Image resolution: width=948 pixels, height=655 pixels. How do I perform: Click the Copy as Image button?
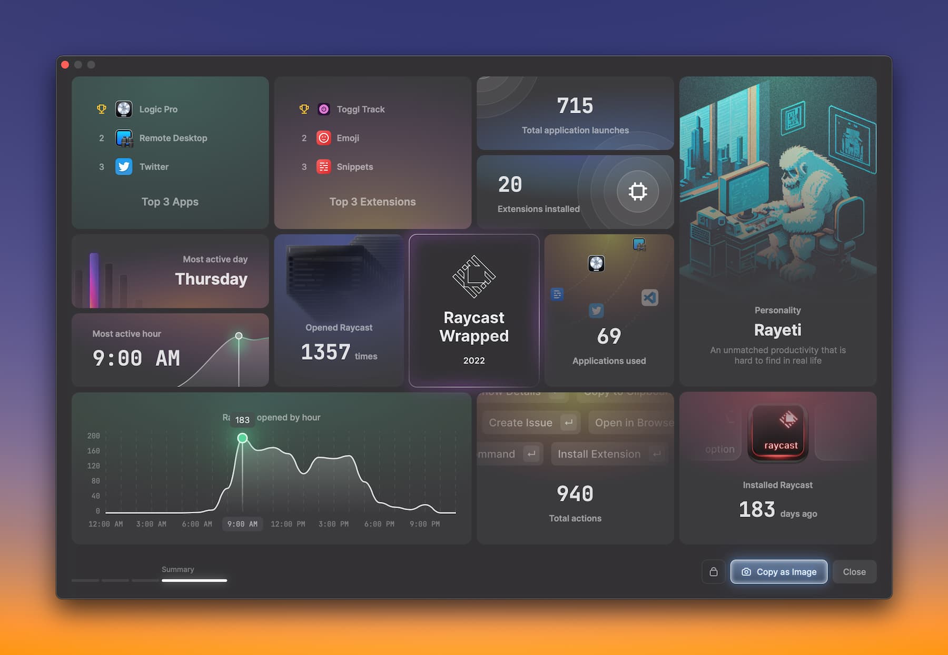(779, 572)
